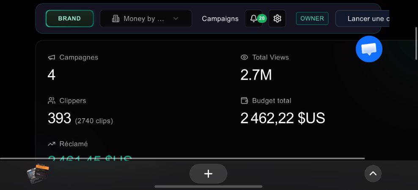418x190 pixels.
Task: Click the chevron arrow in brand selector
Action: 176,19
